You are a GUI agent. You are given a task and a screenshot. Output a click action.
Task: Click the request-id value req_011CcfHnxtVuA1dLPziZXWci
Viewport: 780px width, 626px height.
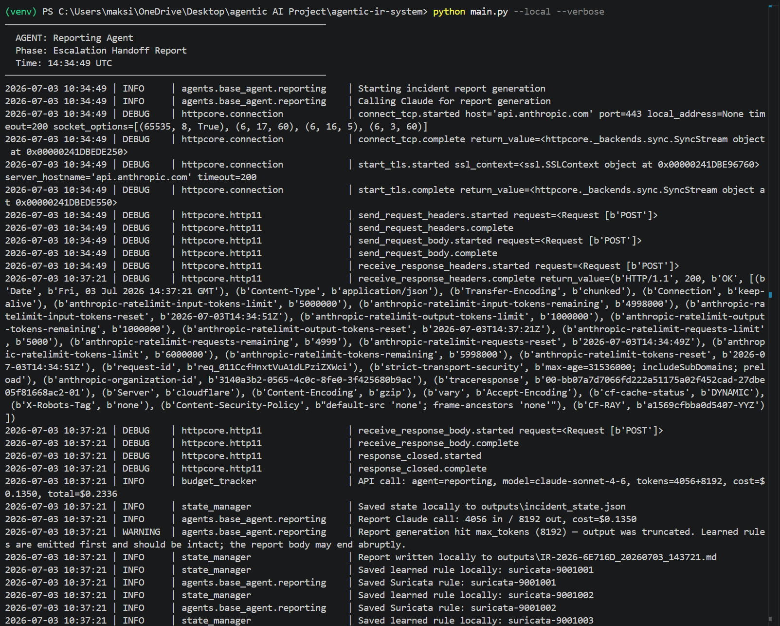[x=273, y=367]
